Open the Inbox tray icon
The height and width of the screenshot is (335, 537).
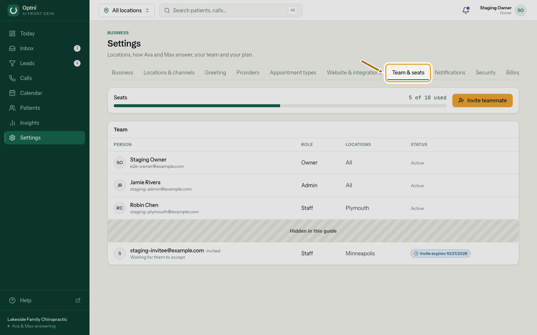(12, 48)
